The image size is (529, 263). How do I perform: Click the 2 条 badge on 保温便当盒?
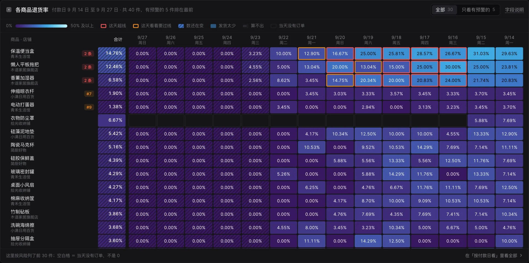click(x=88, y=54)
